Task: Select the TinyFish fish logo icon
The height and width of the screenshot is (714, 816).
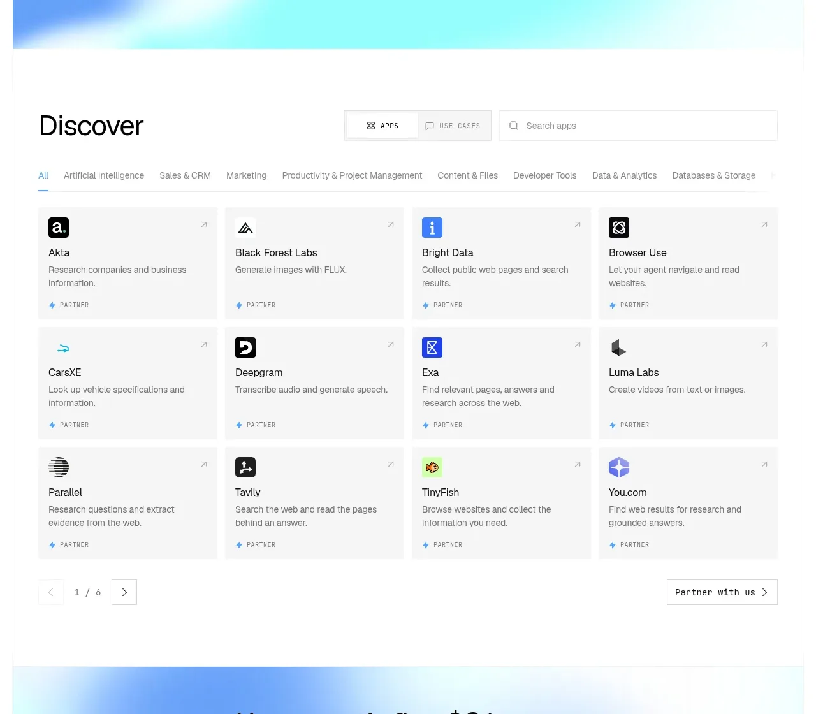Action: pyautogui.click(x=432, y=467)
